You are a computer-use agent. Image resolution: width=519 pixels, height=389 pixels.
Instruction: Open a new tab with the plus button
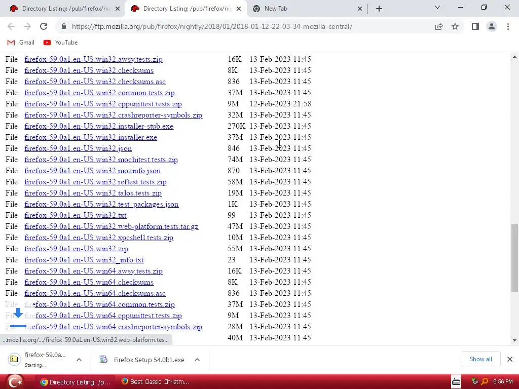point(379,9)
